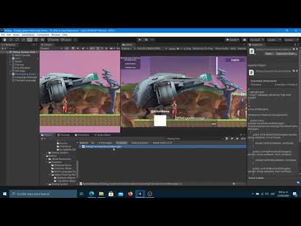Open the English language dropdown in game
The height and width of the screenshot is (226, 301).
[x=236, y=60]
